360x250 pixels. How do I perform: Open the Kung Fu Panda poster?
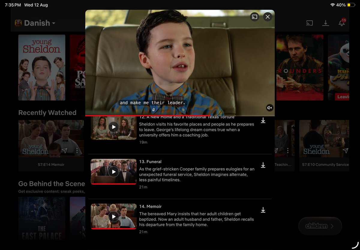click(x=338, y=67)
